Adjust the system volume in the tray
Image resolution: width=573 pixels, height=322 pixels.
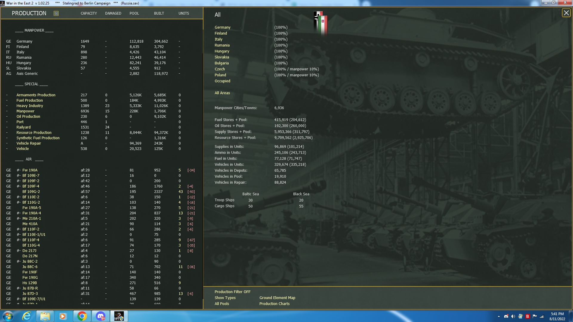coord(514,316)
